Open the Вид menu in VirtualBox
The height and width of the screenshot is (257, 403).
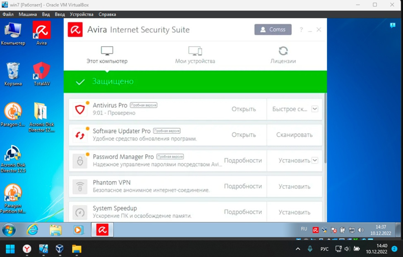click(x=46, y=14)
